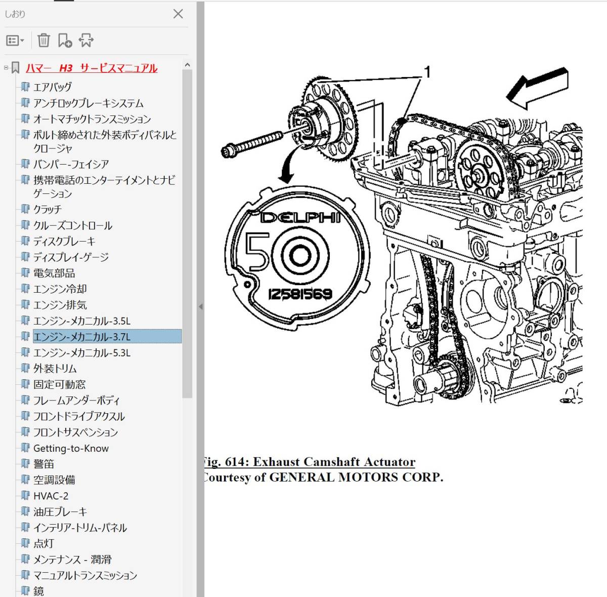Click the bookmark icon beside Getting-to-Know

(x=25, y=448)
